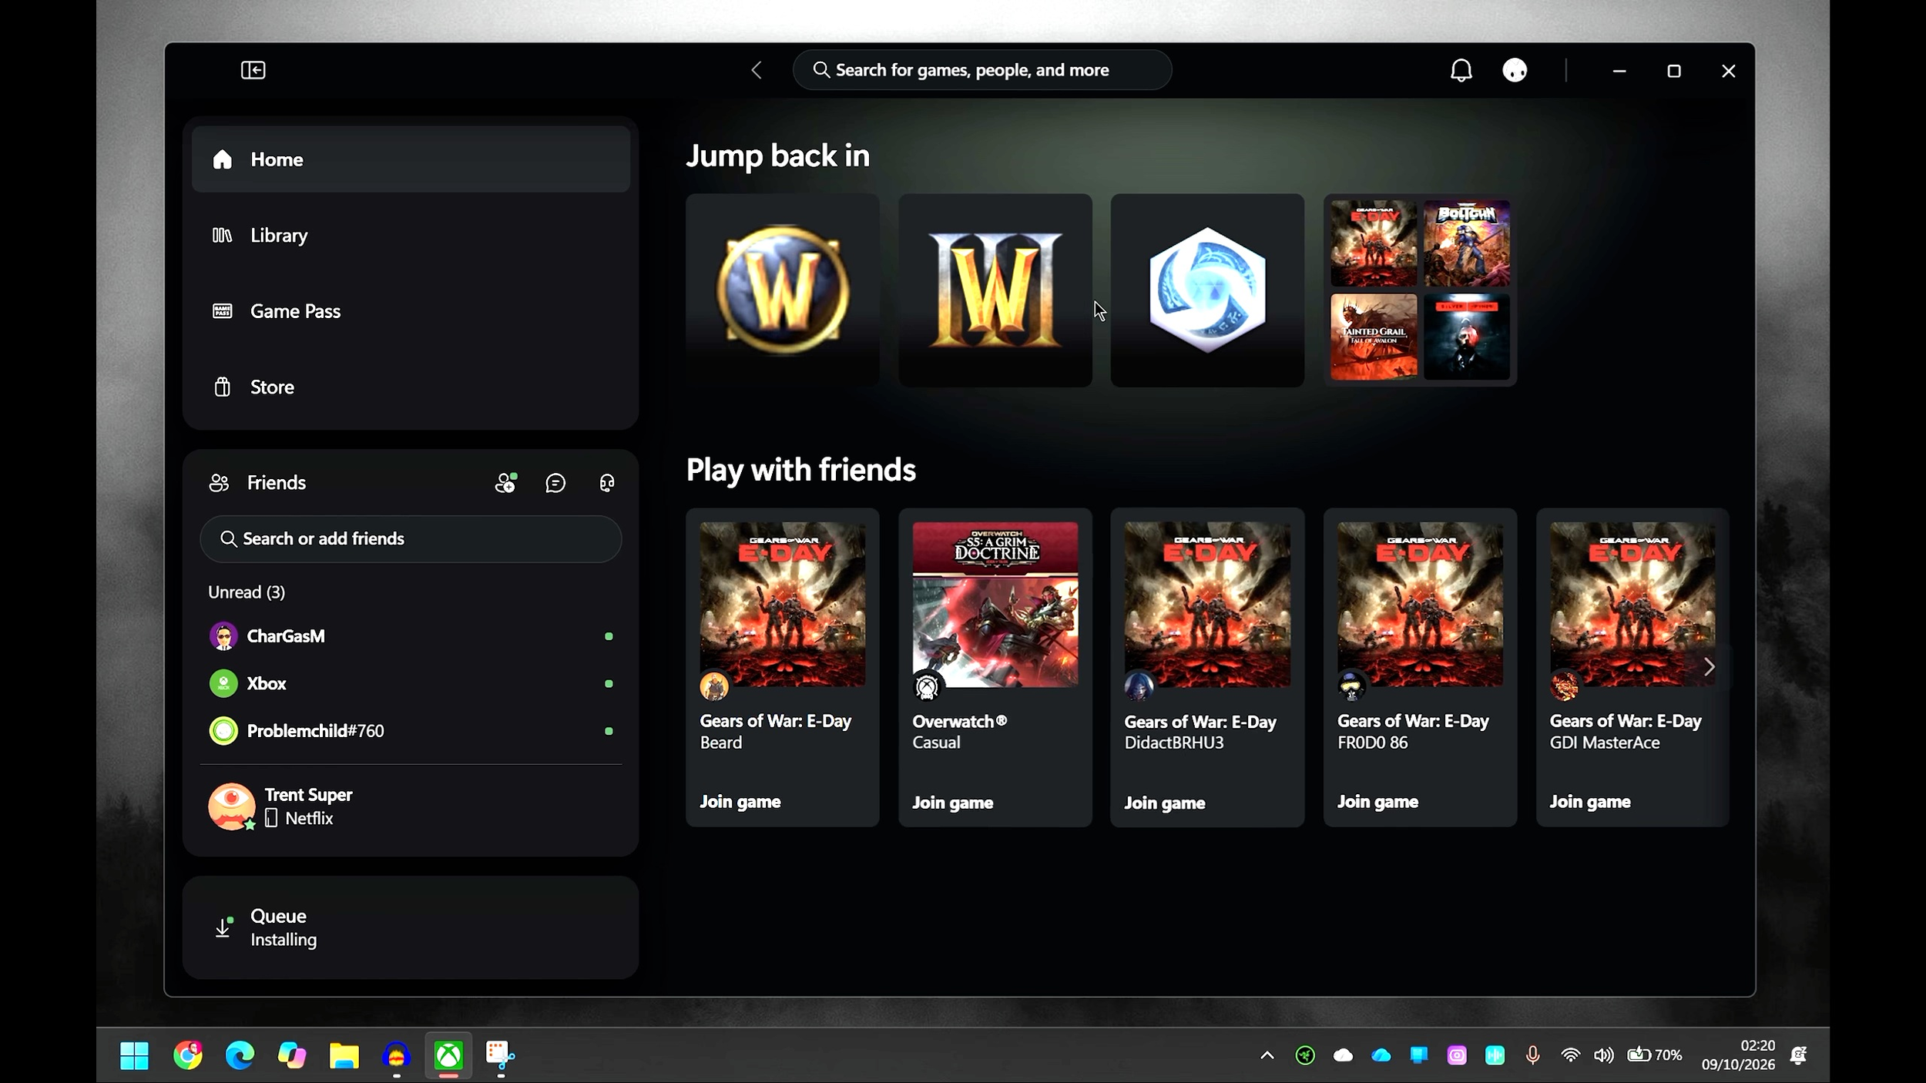Image resolution: width=1926 pixels, height=1083 pixels.
Task: Open the notifications bell
Action: point(1461,70)
